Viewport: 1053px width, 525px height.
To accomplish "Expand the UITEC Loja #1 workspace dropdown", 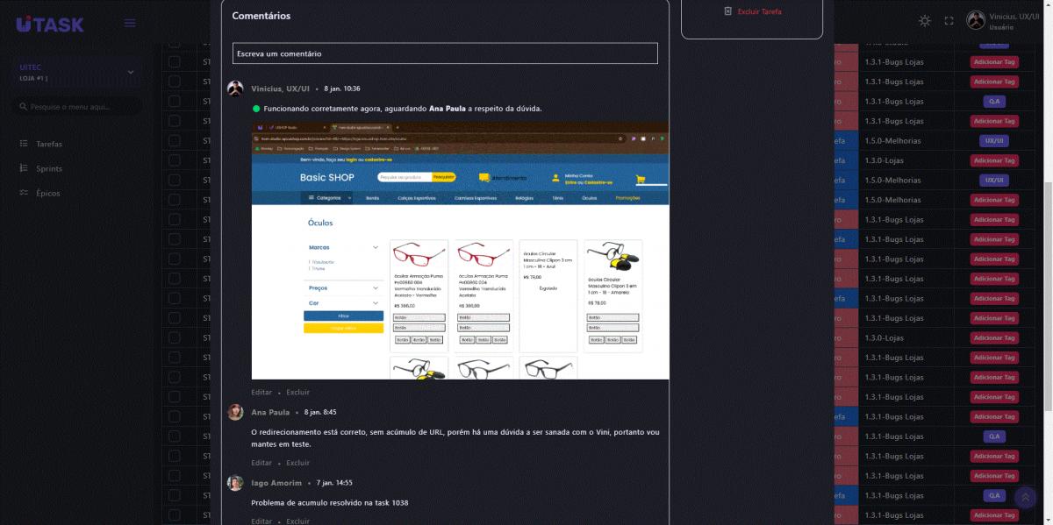I will tap(130, 72).
